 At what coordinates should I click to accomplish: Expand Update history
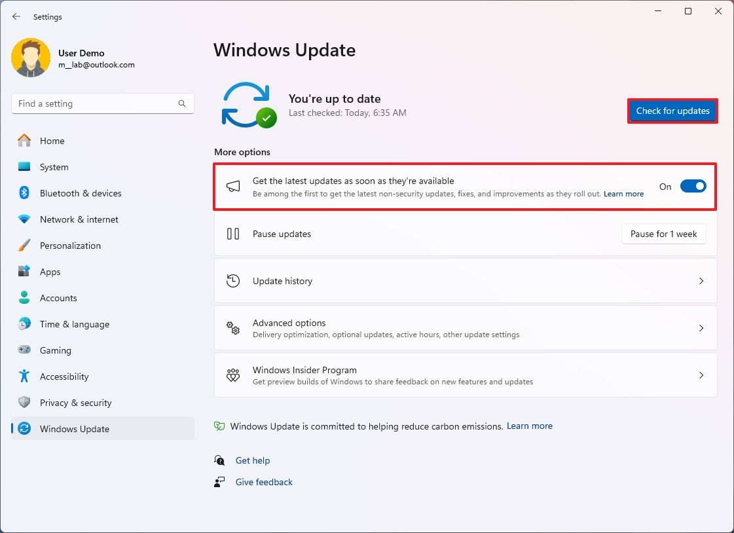click(701, 281)
